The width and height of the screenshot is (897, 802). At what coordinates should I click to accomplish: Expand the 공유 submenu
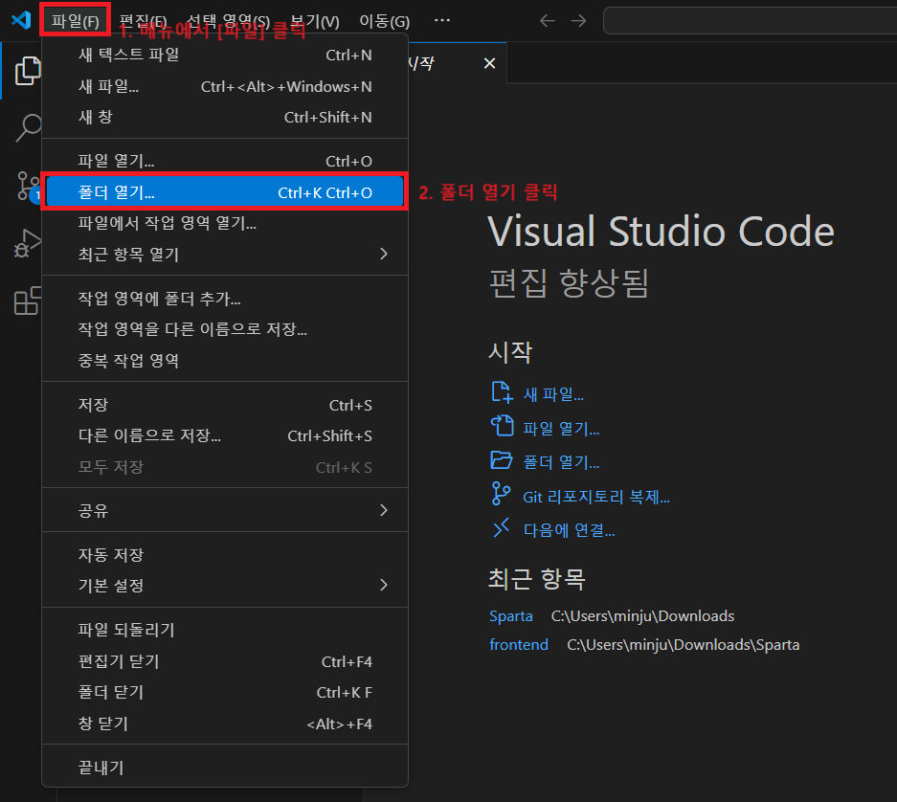coord(225,510)
